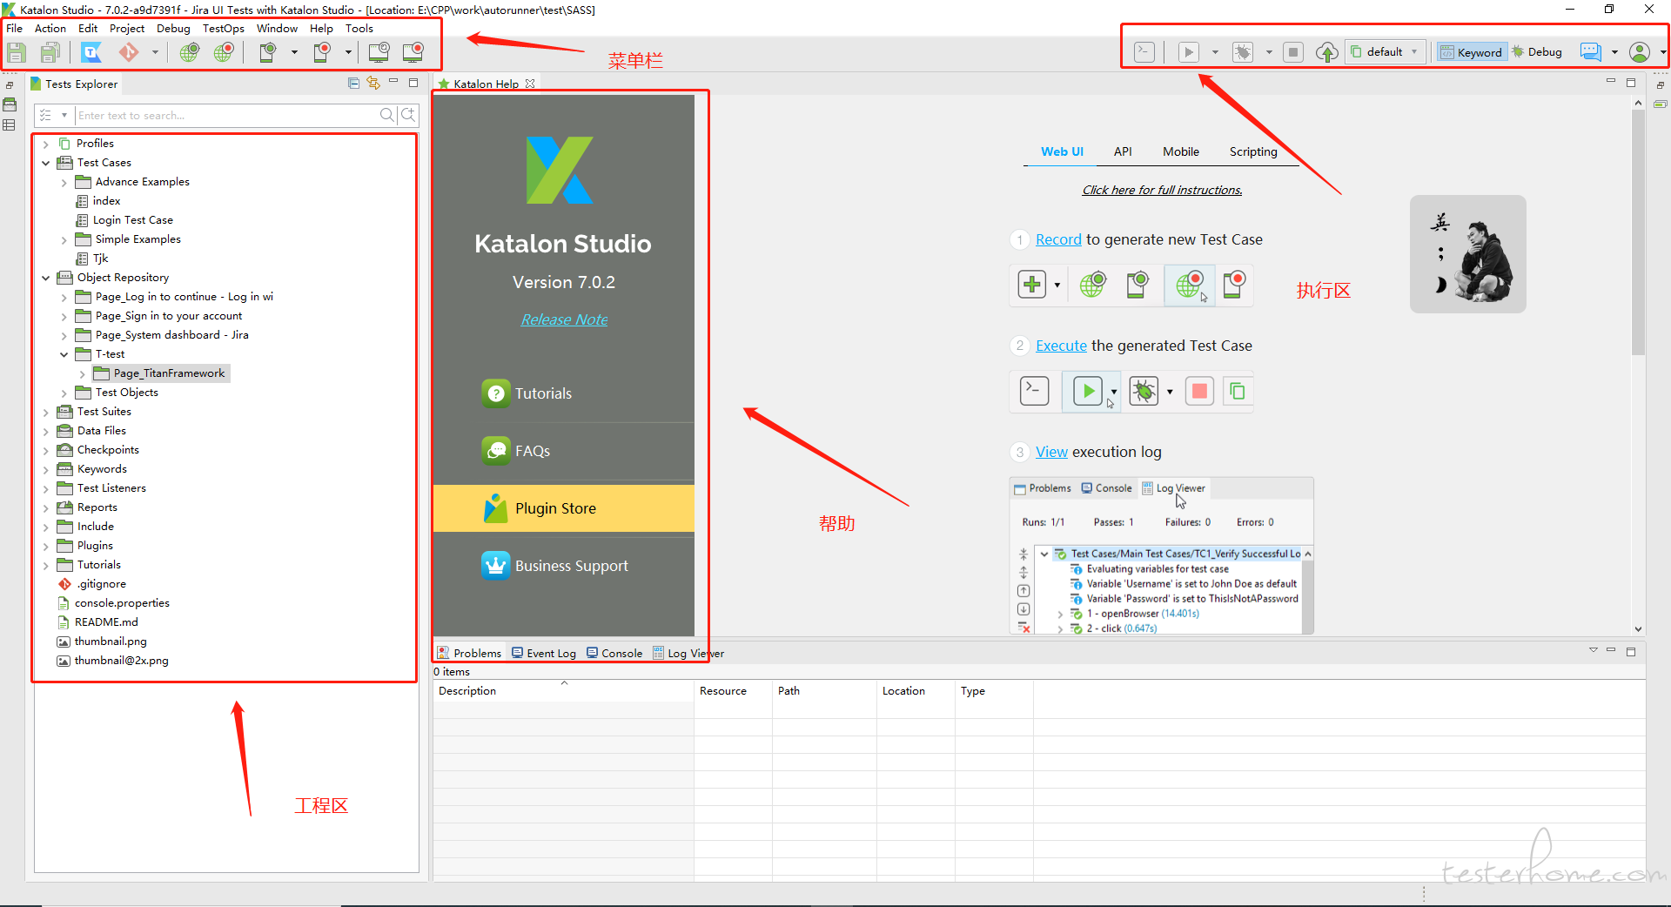Viewport: 1671px width, 907px height.
Task: Click Collapse All icon in Tests Explorer
Action: (x=353, y=84)
